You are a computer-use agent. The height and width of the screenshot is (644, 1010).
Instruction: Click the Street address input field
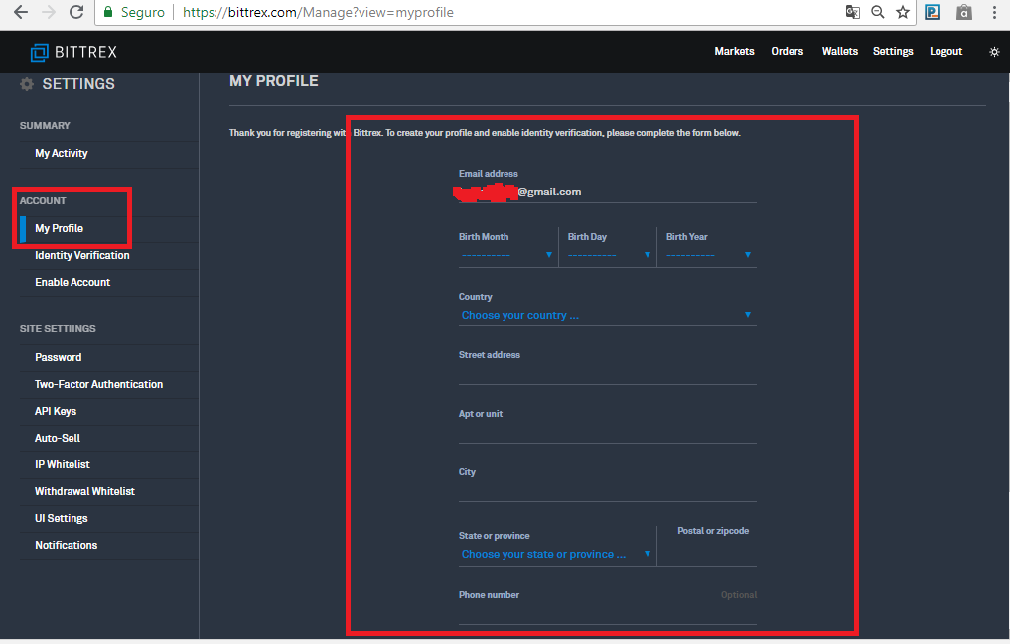click(607, 374)
